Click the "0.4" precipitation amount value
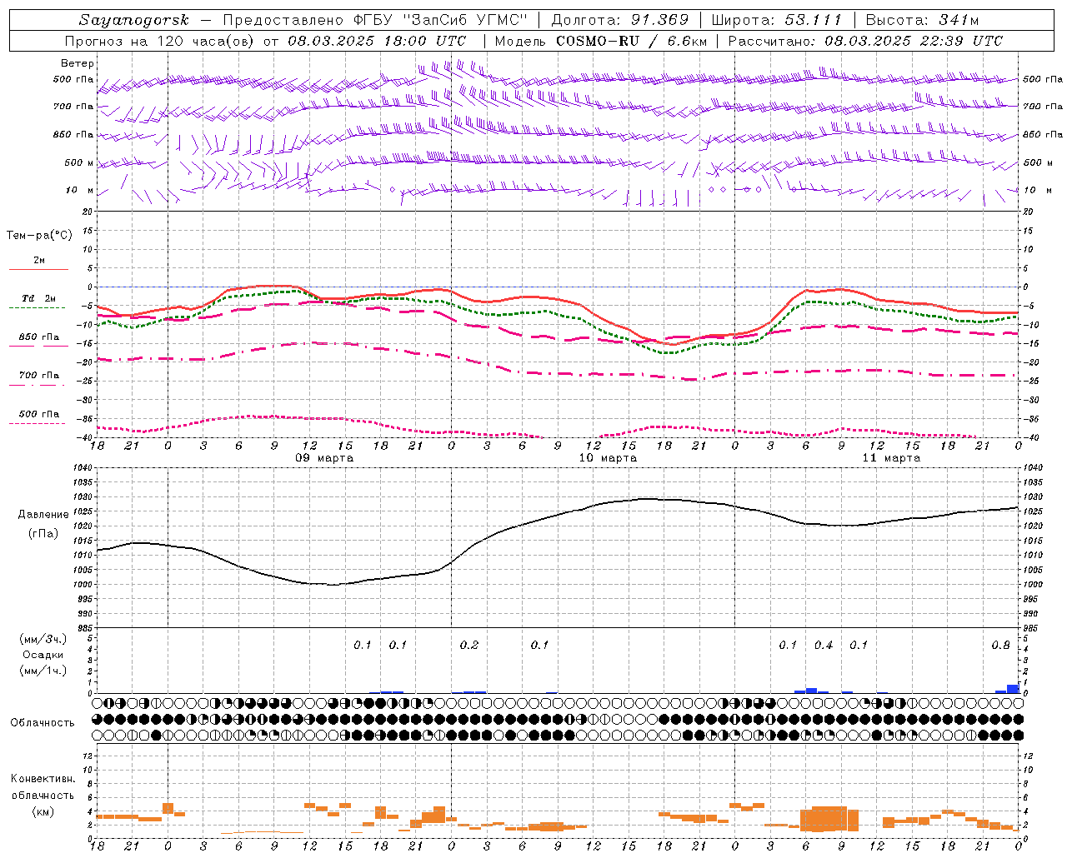Screen dimensions: 1067x853 point(824,645)
